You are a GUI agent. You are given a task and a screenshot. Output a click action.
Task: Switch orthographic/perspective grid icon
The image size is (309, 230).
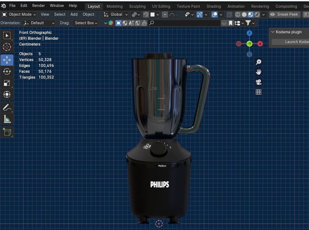point(258,92)
